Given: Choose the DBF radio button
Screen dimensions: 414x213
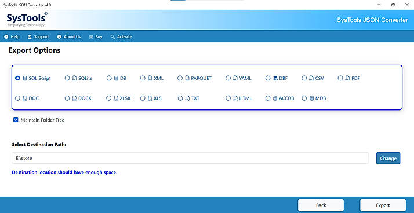Looking at the screenshot, I should pyautogui.click(x=268, y=78).
